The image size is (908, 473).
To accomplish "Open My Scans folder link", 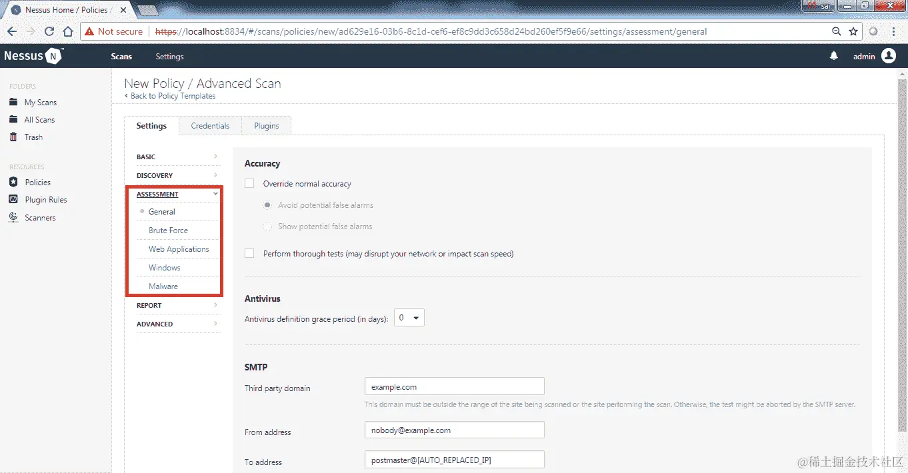I will 41,103.
